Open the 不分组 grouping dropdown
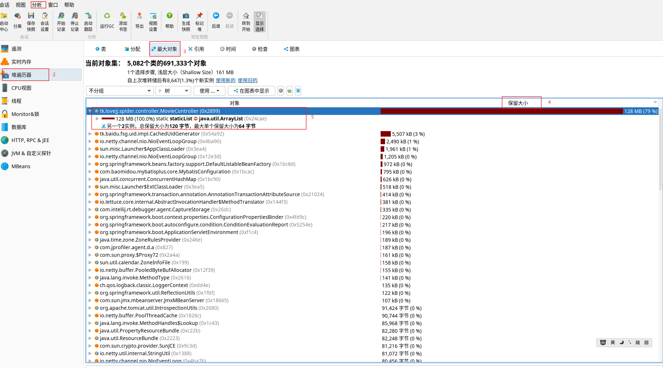 click(x=120, y=91)
